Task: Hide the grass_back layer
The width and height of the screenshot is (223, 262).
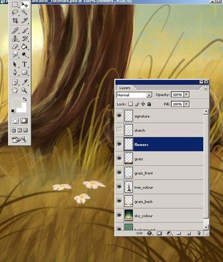Action: click(119, 201)
